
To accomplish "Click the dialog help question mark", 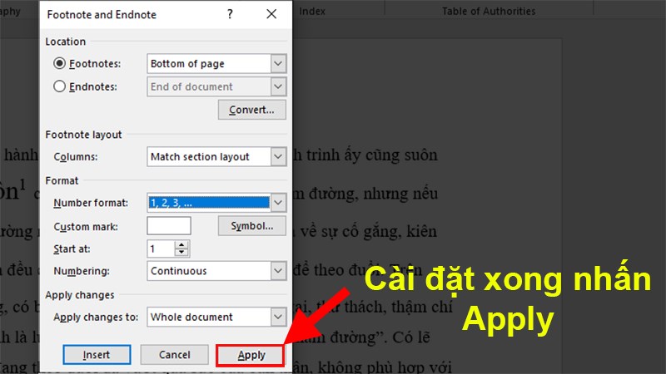I will tap(230, 14).
